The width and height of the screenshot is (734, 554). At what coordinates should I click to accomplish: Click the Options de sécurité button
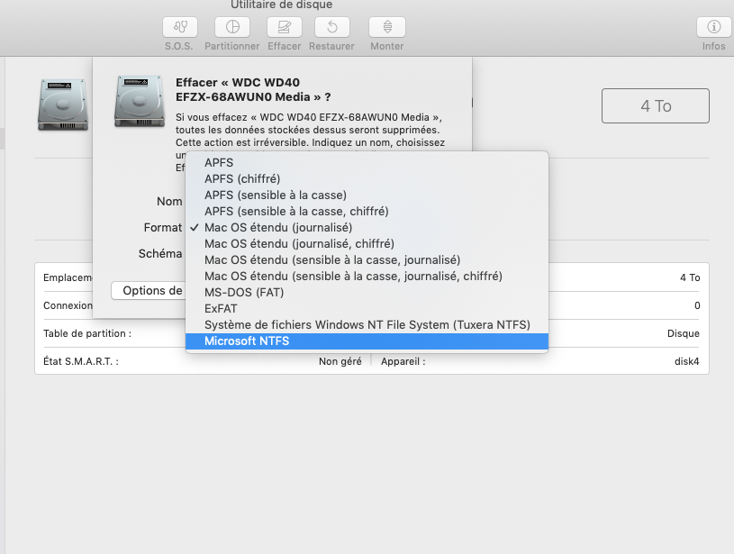[149, 290]
